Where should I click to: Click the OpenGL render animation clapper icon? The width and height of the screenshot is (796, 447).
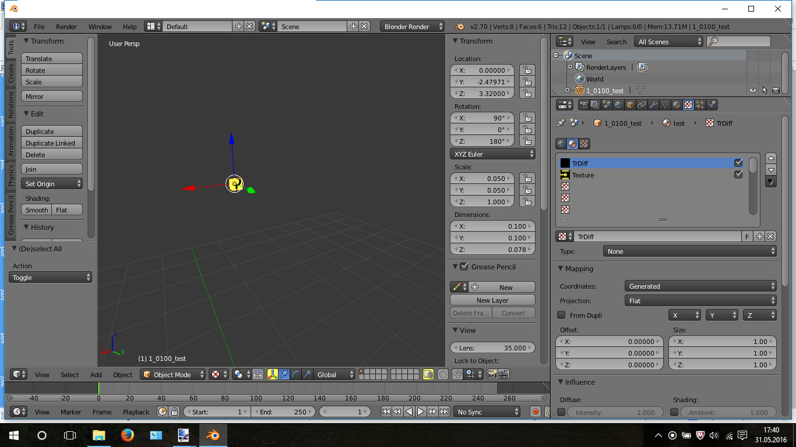coord(504,375)
